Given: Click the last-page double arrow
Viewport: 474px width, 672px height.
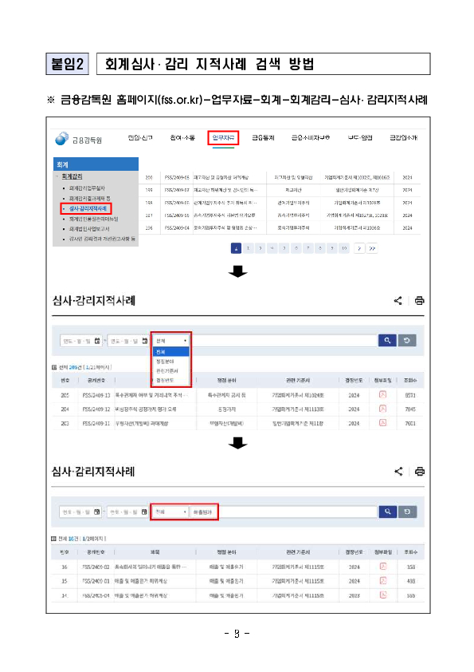Looking at the screenshot, I should pos(372,248).
